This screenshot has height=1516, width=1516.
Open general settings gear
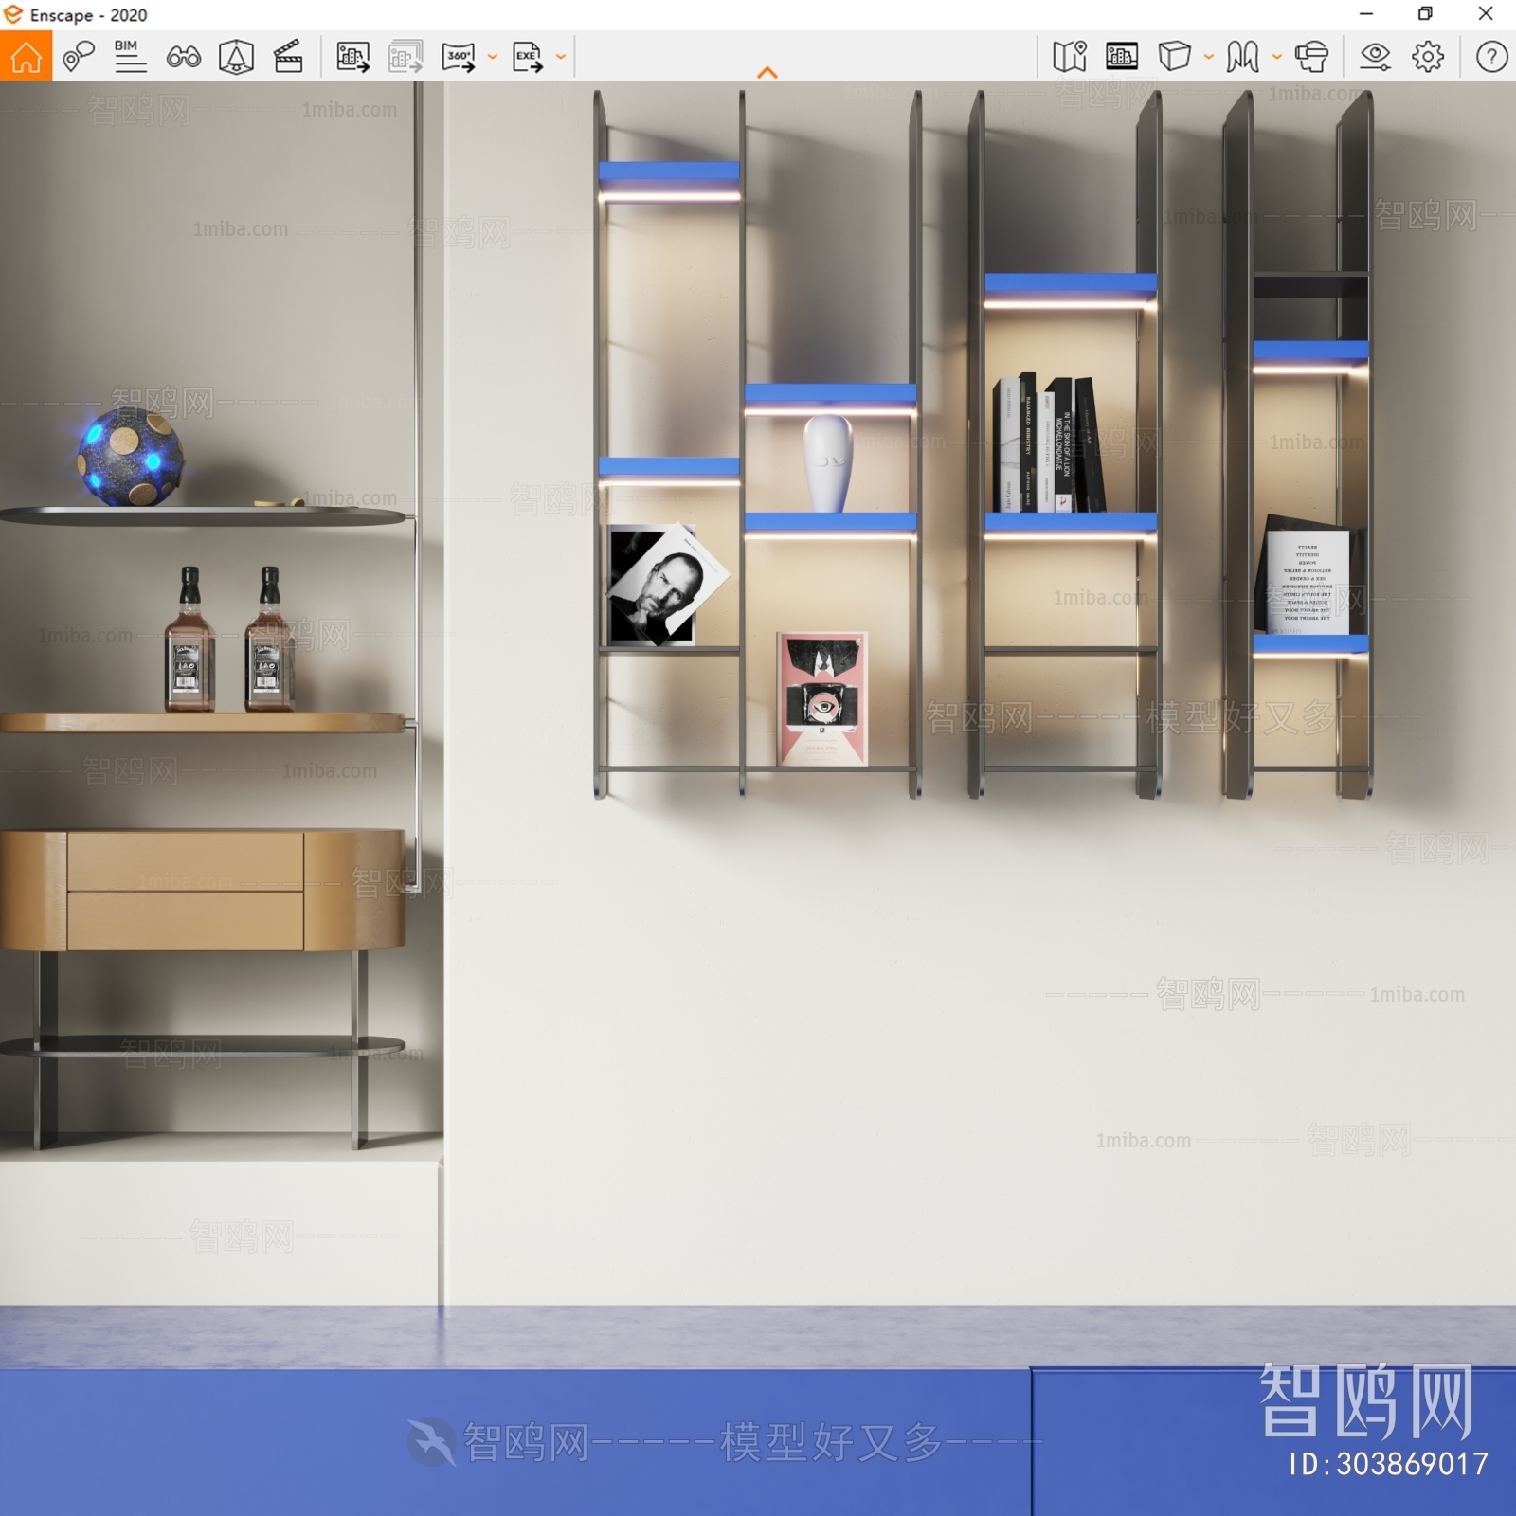[1428, 57]
